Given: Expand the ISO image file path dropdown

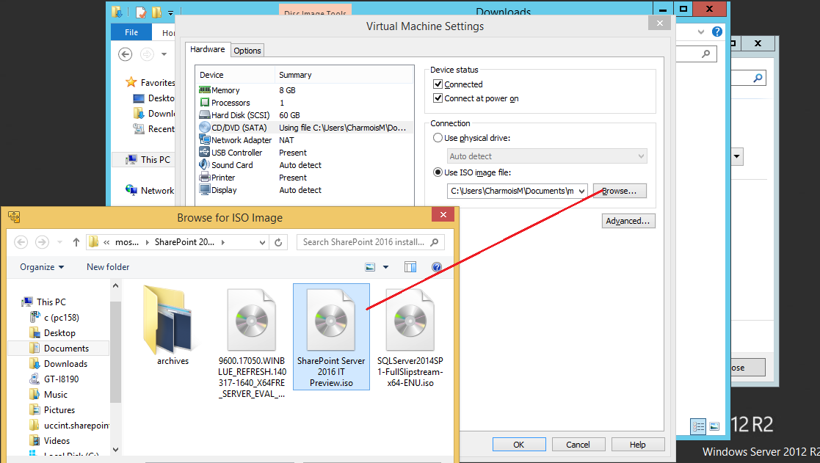Looking at the screenshot, I should point(581,192).
